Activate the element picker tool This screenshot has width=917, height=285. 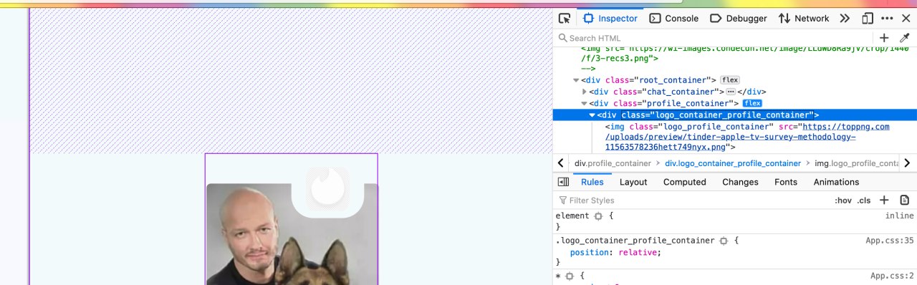click(x=565, y=19)
